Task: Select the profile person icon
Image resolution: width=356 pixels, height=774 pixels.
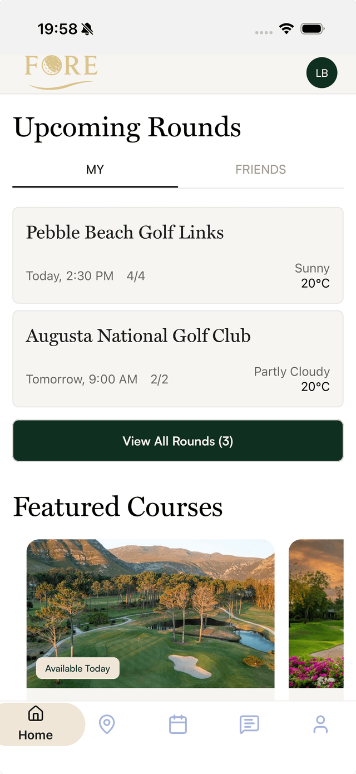Action: (x=320, y=724)
